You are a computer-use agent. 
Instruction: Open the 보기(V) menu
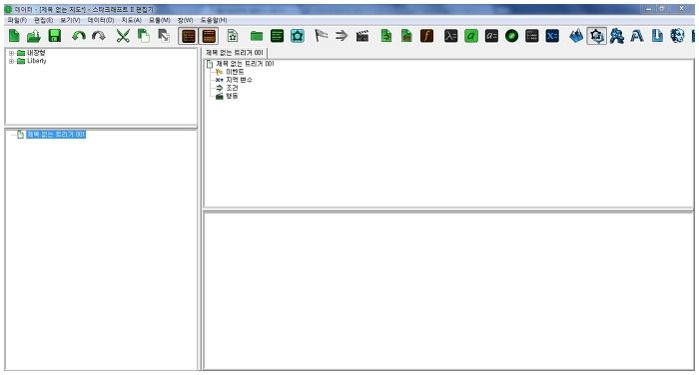coord(70,20)
